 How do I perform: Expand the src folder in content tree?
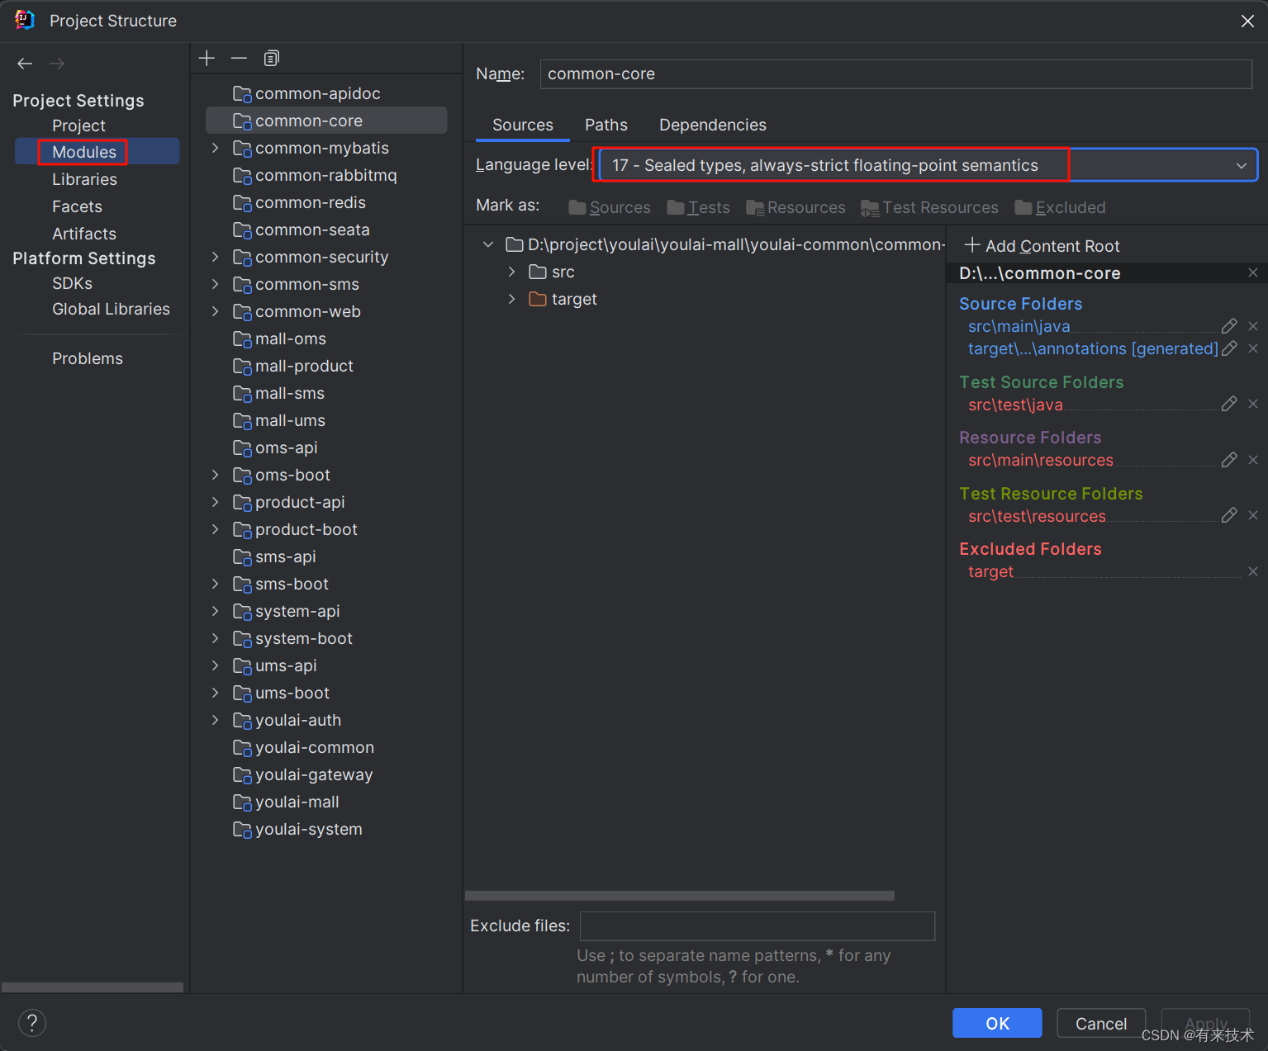click(x=512, y=272)
